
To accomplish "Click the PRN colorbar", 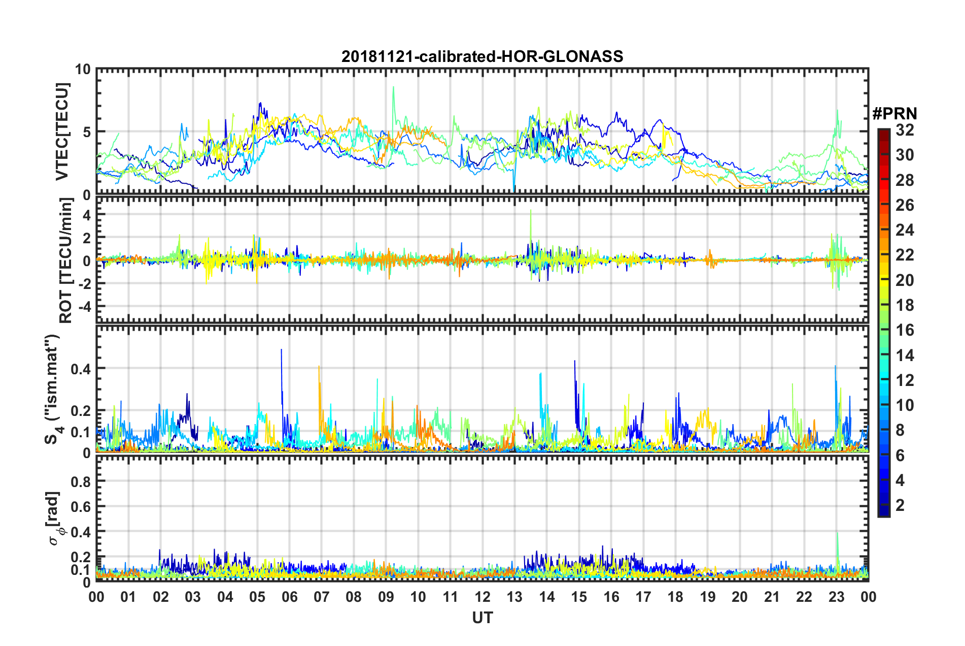I will (883, 322).
